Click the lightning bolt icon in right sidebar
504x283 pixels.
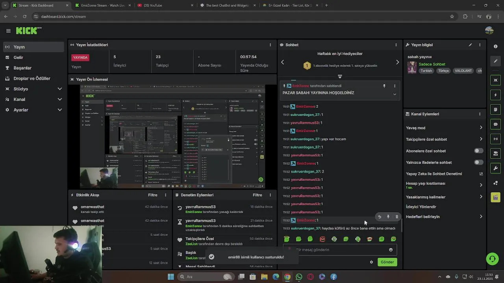point(495,95)
